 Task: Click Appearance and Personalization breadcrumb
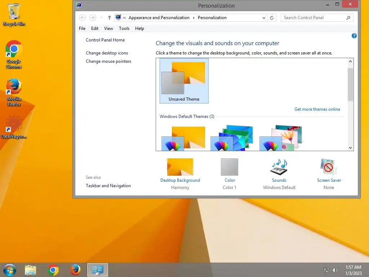pyautogui.click(x=159, y=18)
